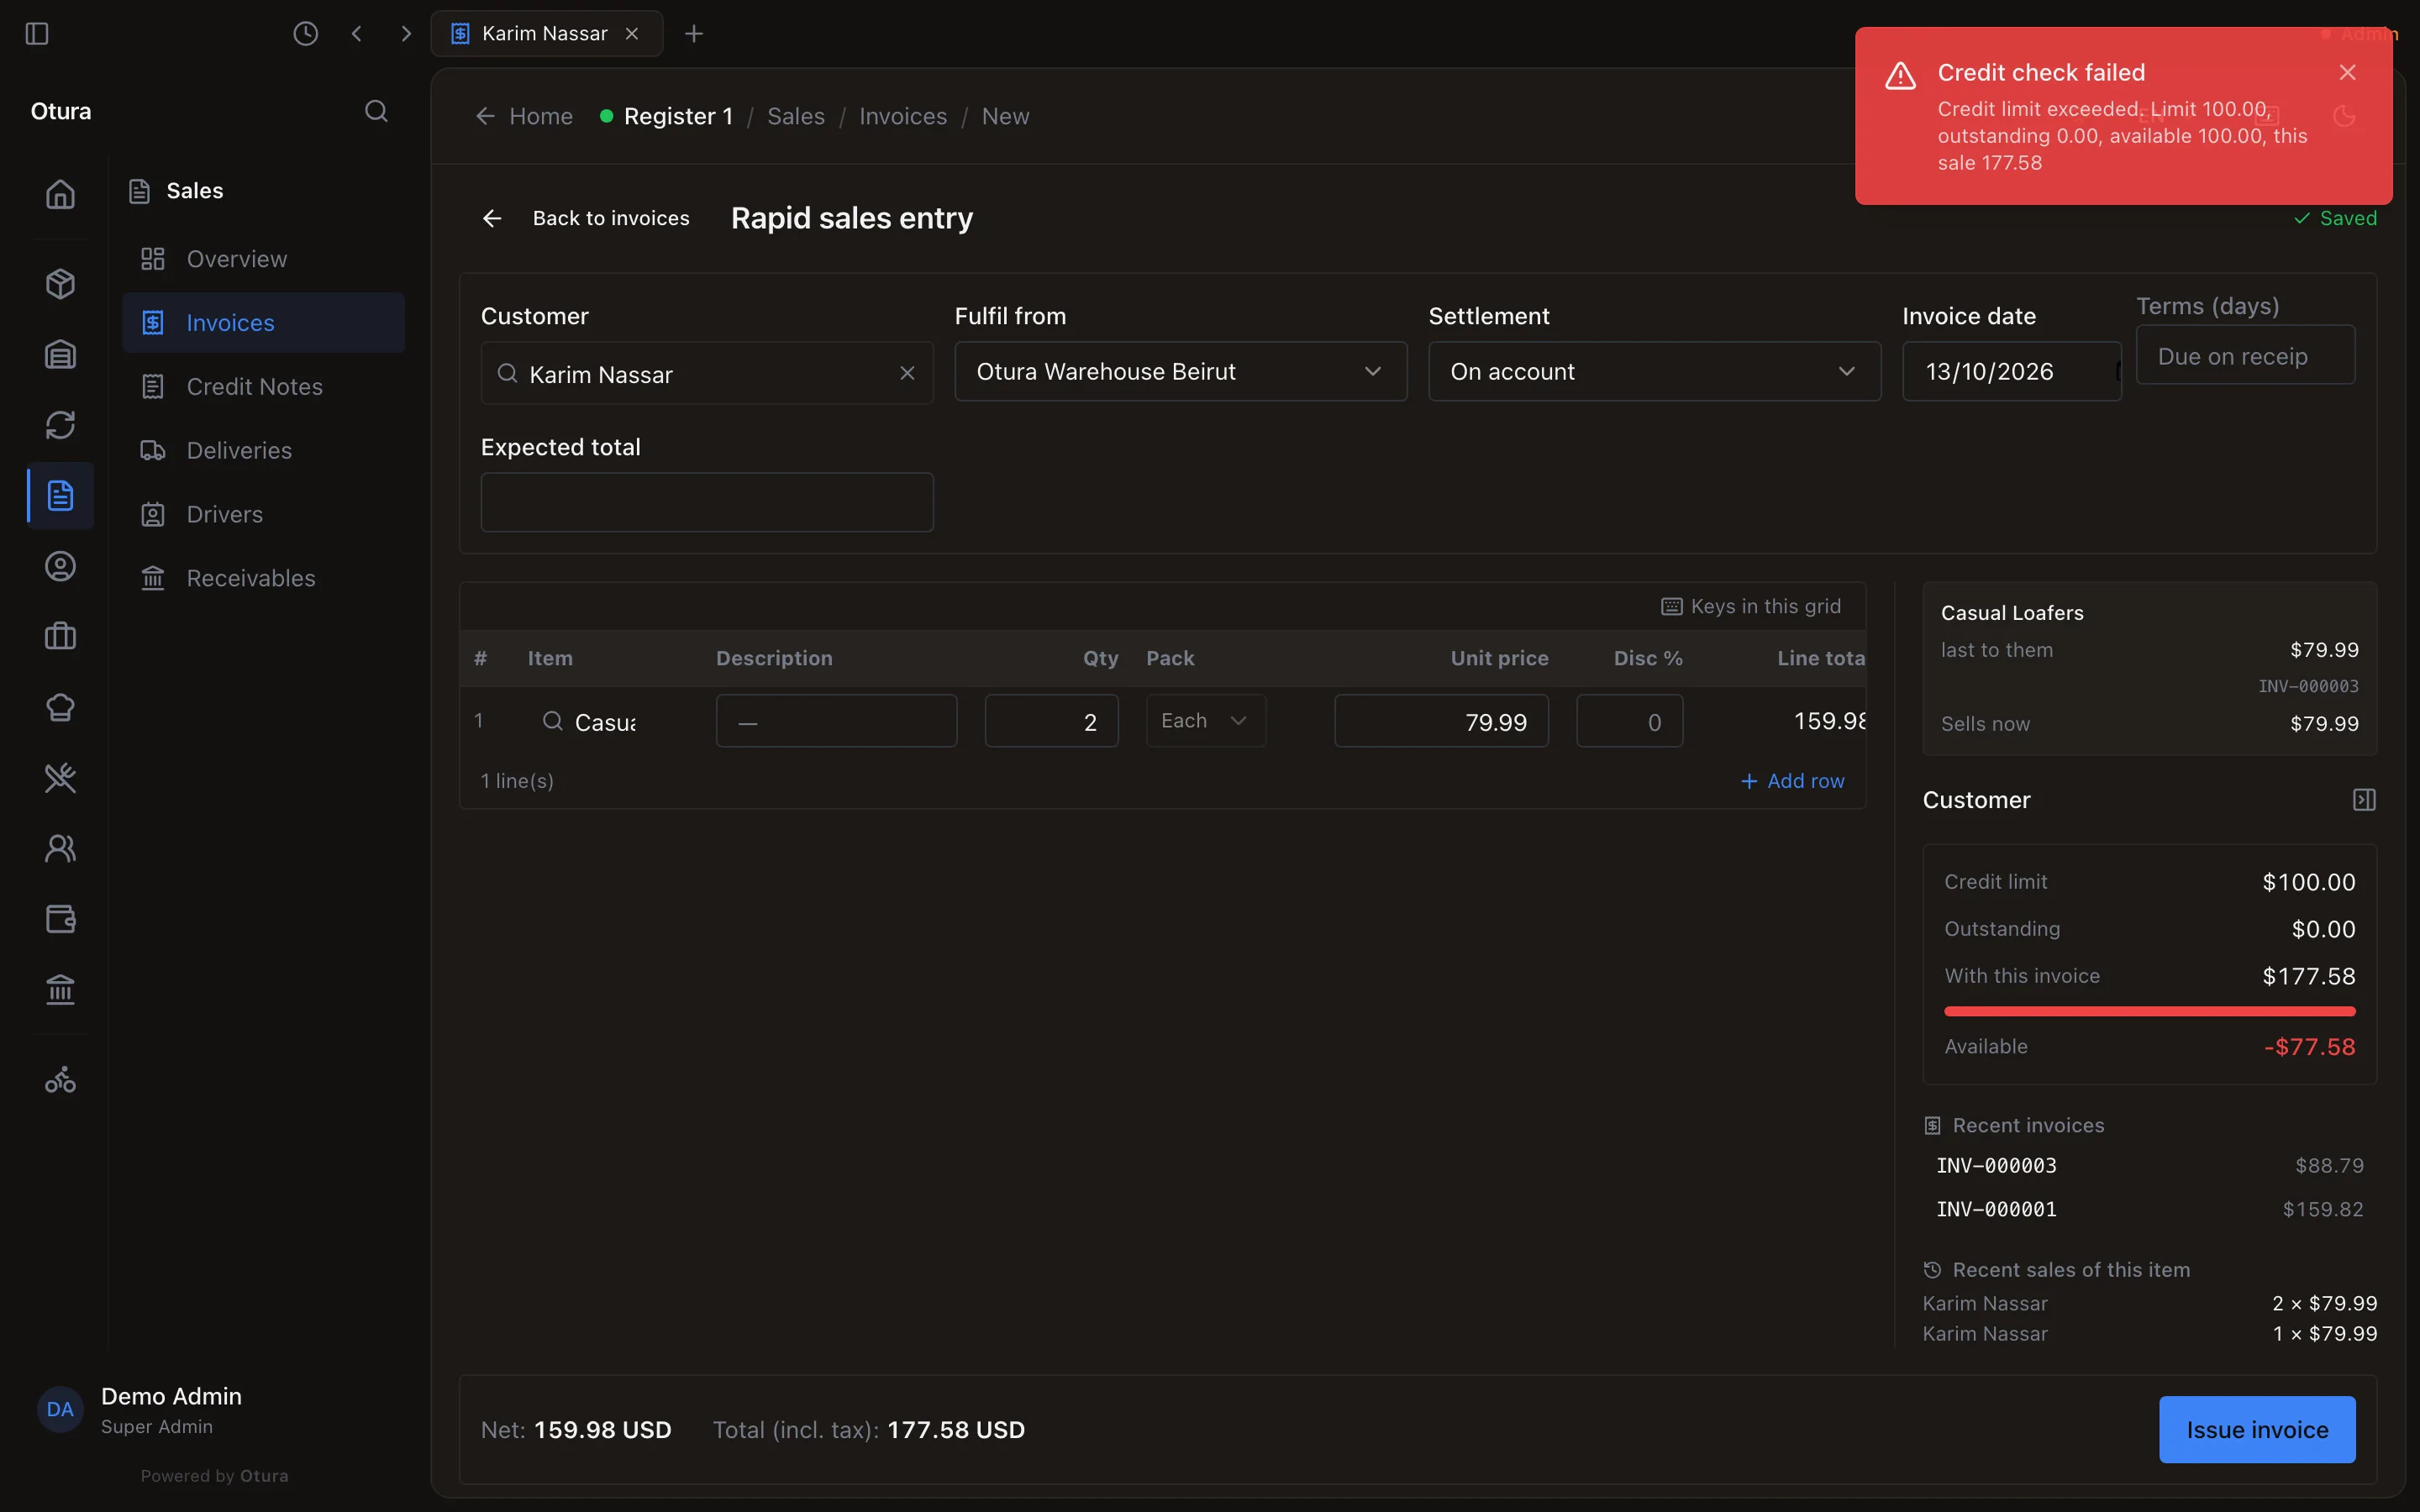Click the warning triangle in alert
Screen dimensions: 2420x1512
pyautogui.click(x=1900, y=76)
